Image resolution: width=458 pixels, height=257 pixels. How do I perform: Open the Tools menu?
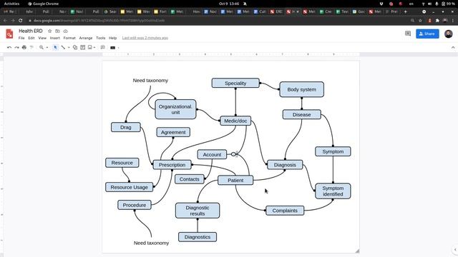[100, 38]
